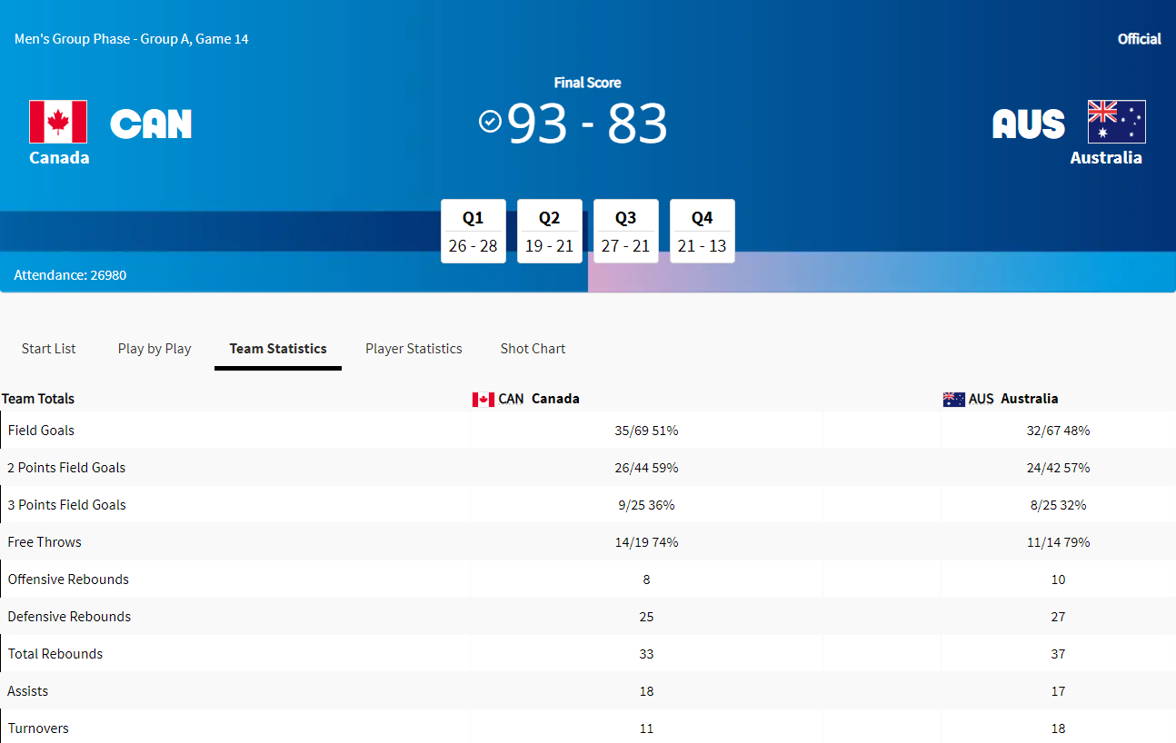Click the CAN team code heading
Screen dimensions: 1176x743
(151, 124)
